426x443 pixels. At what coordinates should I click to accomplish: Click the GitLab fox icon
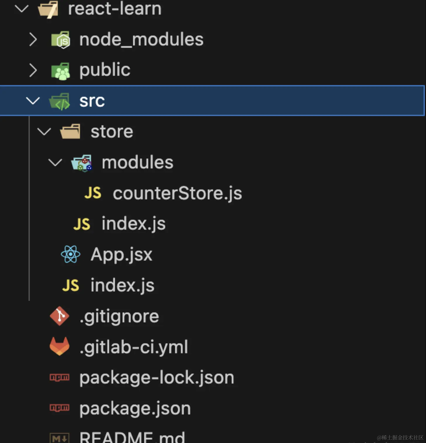tap(60, 347)
